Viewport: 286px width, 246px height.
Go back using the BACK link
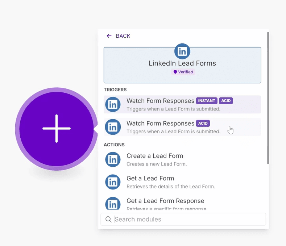tap(123, 36)
